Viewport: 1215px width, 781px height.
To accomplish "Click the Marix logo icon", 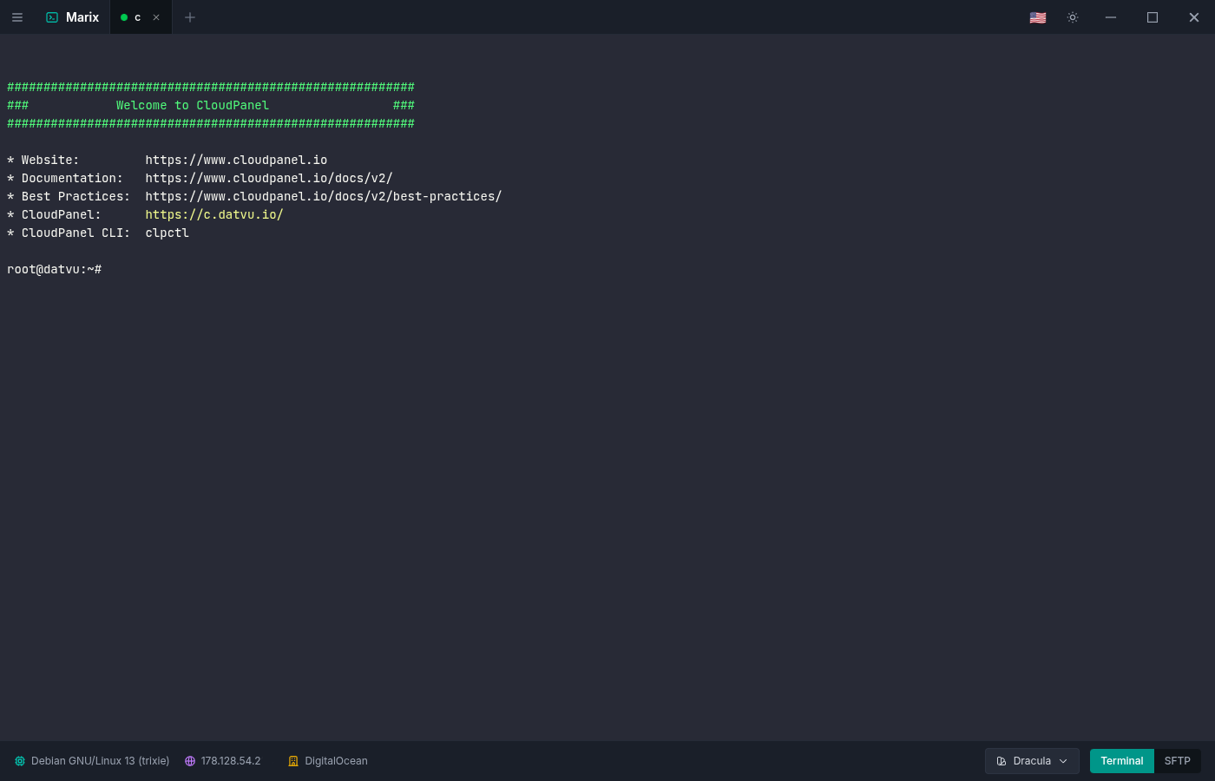I will click(x=52, y=16).
